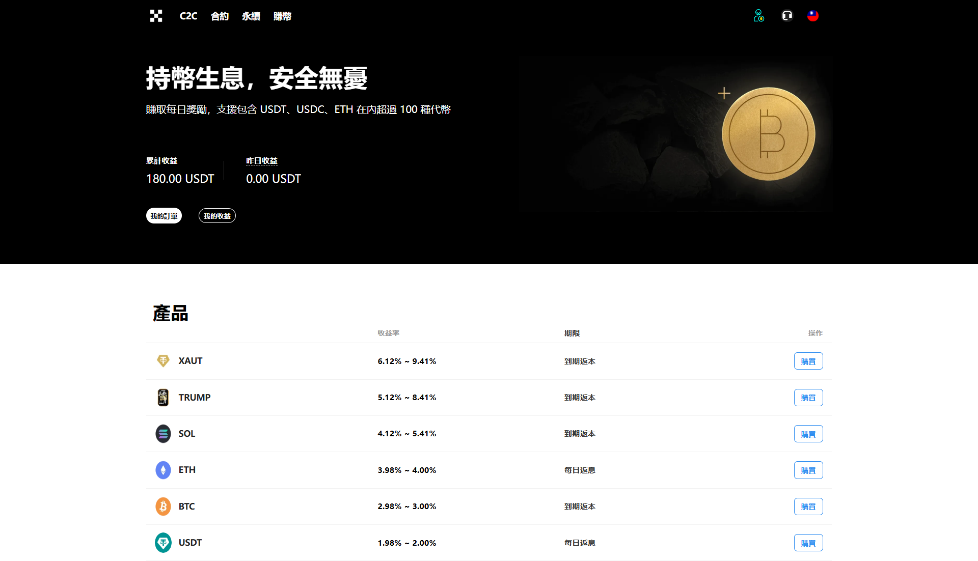Viewport: 978px width, 561px height.
Task: Click the 我的收益 button
Action: click(x=217, y=216)
